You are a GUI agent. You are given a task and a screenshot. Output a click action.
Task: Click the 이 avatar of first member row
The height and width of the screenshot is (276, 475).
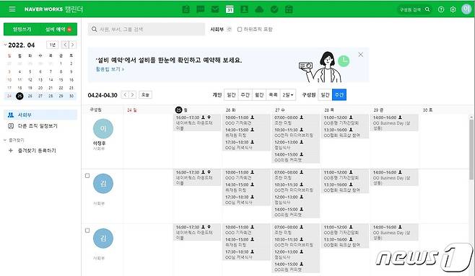(103, 128)
